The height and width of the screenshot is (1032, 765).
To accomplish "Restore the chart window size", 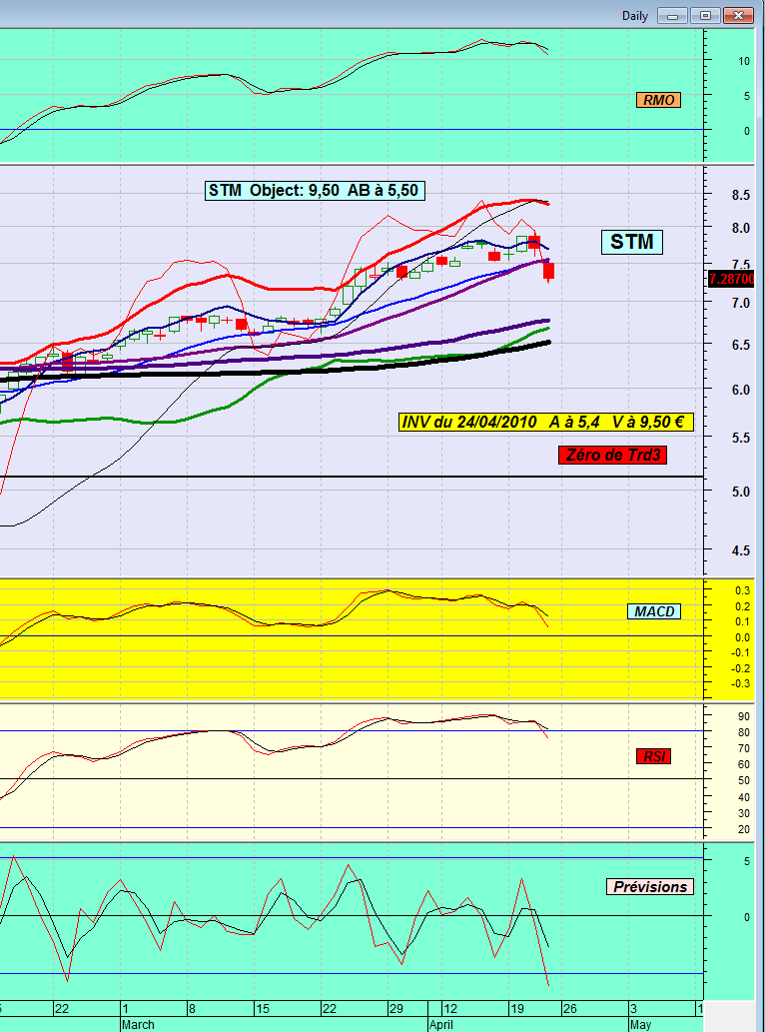I will click(704, 16).
